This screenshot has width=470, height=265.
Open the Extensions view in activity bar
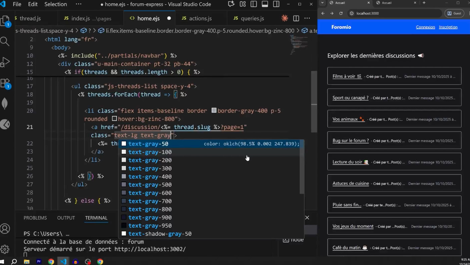click(5, 83)
